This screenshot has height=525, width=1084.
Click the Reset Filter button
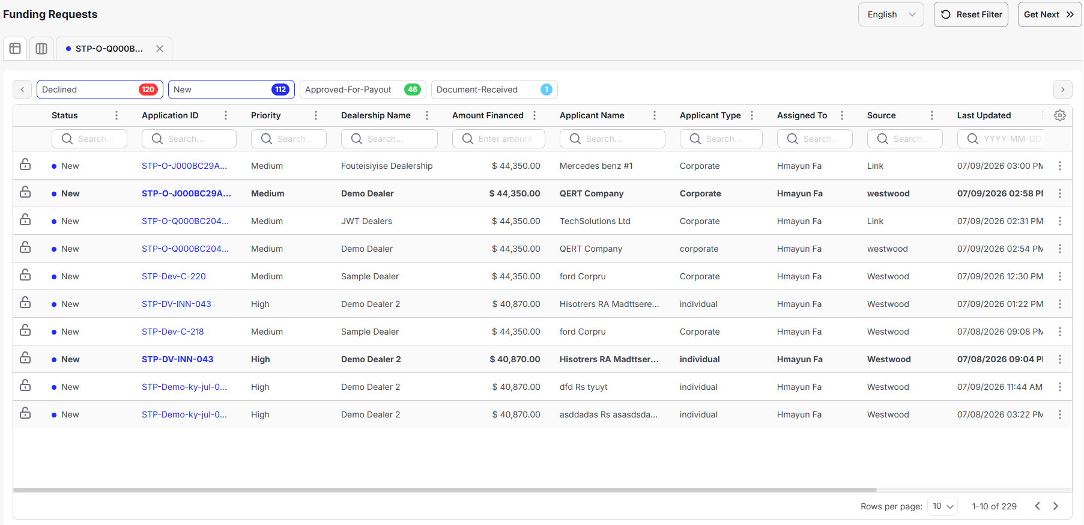coord(971,14)
